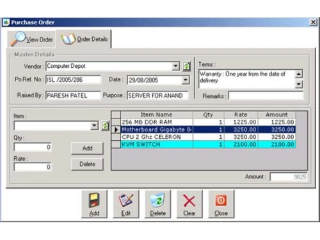This screenshot has height=240, width=320.
Task: Click the Item Name column header
Action: pyautogui.click(x=157, y=115)
